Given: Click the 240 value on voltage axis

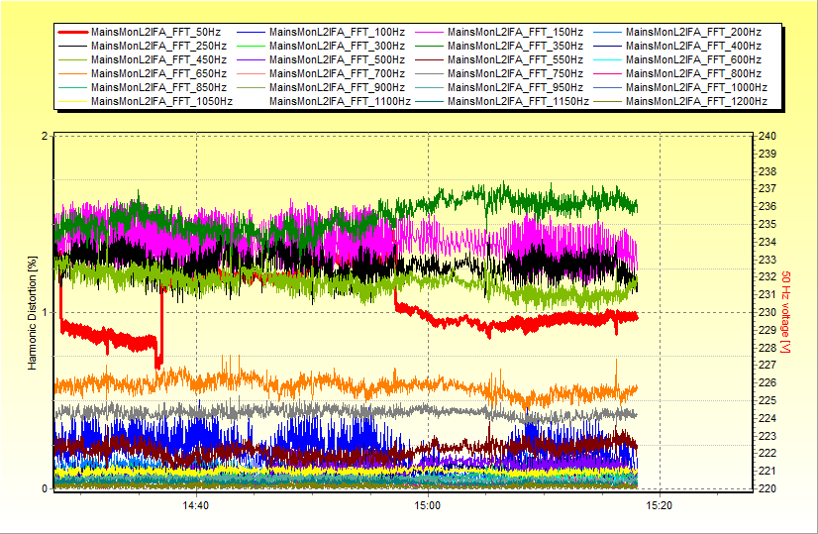Looking at the screenshot, I should 768,136.
